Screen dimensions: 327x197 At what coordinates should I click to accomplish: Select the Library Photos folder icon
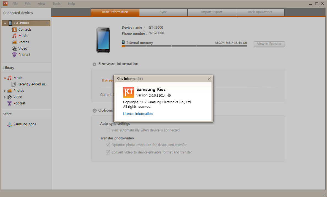(x=10, y=91)
